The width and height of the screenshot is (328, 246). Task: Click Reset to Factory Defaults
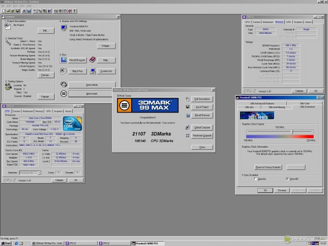(x=268, y=167)
